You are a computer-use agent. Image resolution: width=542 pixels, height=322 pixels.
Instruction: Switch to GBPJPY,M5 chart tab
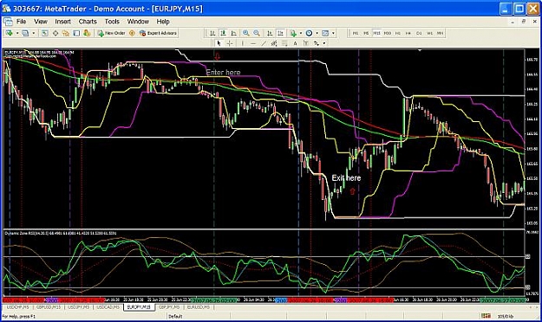(x=169, y=306)
